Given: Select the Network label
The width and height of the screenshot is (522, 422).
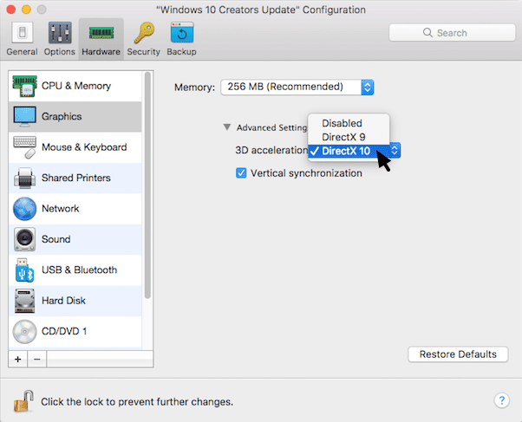Looking at the screenshot, I should (x=60, y=209).
